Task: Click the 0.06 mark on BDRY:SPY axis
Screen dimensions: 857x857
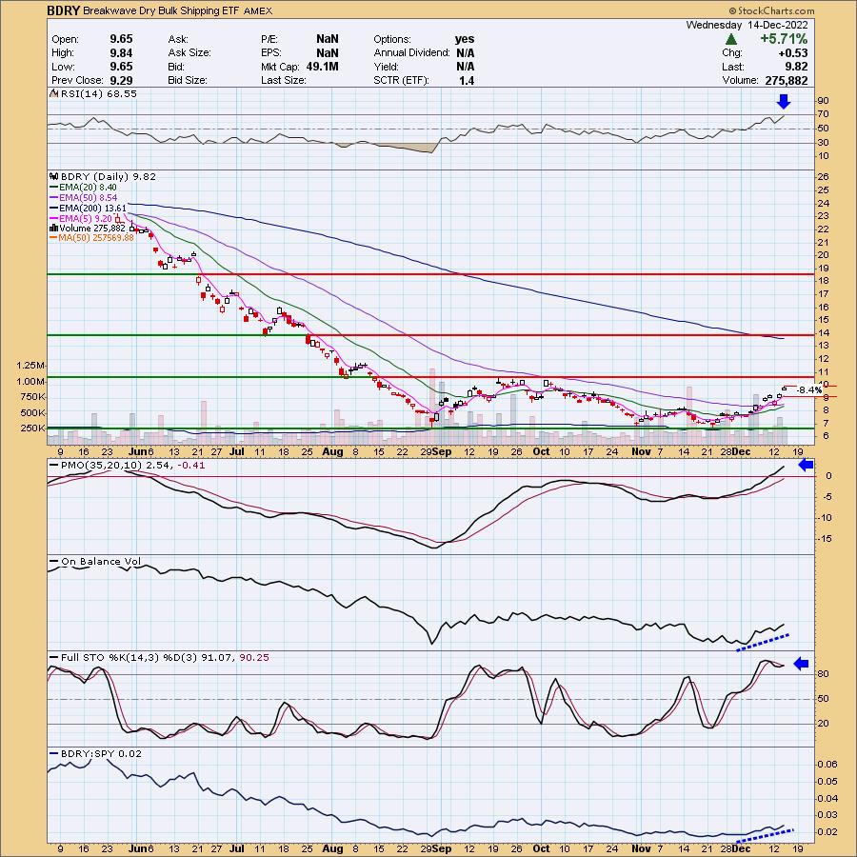Action: click(827, 764)
